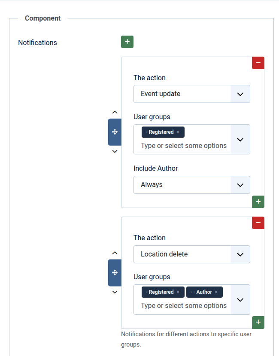Click the x on the Registered tag in Event update
The image size is (279, 356).
pyautogui.click(x=178, y=132)
